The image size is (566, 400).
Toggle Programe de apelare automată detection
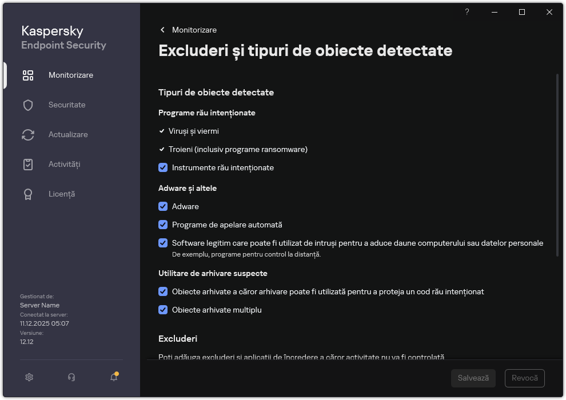[163, 225]
